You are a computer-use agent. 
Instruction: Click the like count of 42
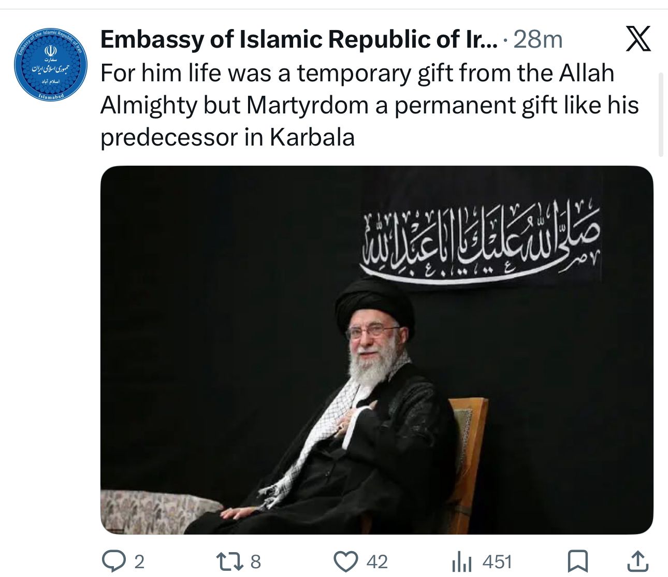376,562
